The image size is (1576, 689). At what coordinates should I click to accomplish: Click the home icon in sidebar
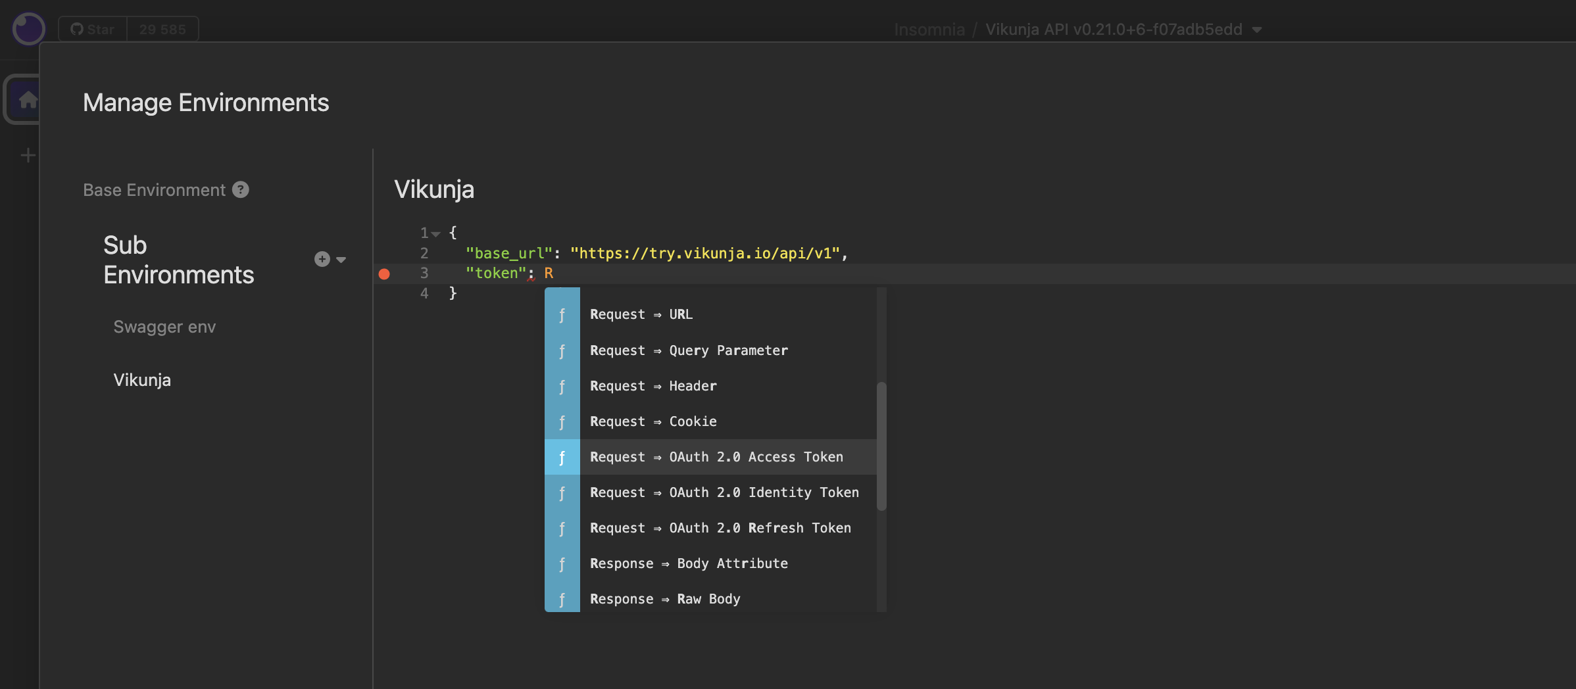(x=28, y=100)
